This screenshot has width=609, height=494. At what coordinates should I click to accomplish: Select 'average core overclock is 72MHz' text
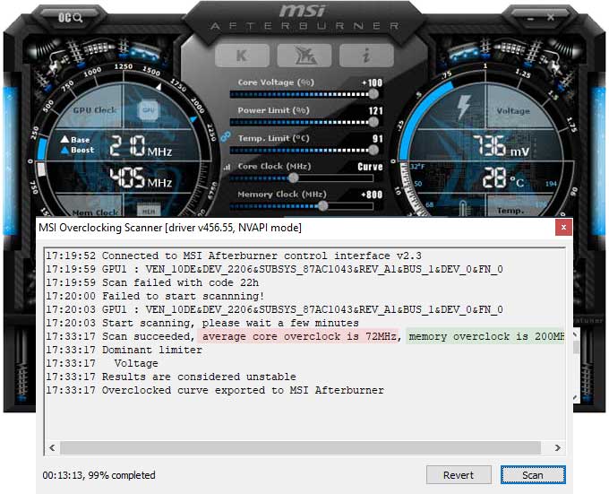click(x=299, y=336)
